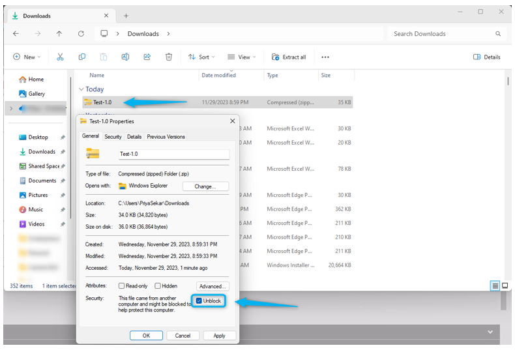Refresh the Downloads folder
This screenshot has width=515, height=350.
pyautogui.click(x=81, y=33)
